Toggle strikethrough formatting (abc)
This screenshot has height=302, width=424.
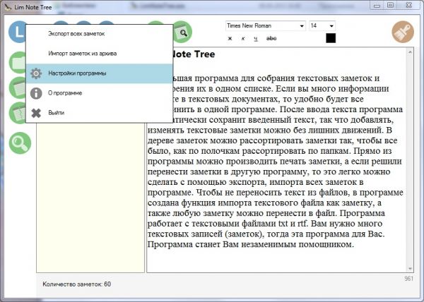(271, 38)
